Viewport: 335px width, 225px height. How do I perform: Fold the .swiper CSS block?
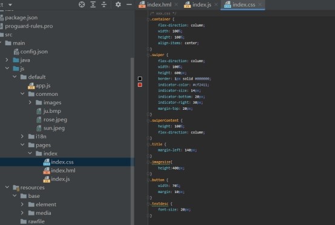coord(148,55)
